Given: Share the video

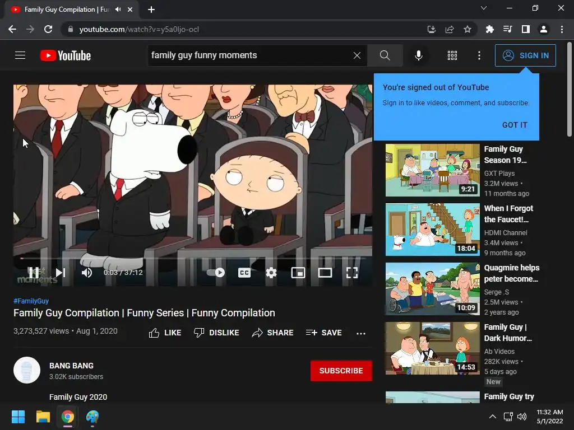Looking at the screenshot, I should pyautogui.click(x=273, y=333).
